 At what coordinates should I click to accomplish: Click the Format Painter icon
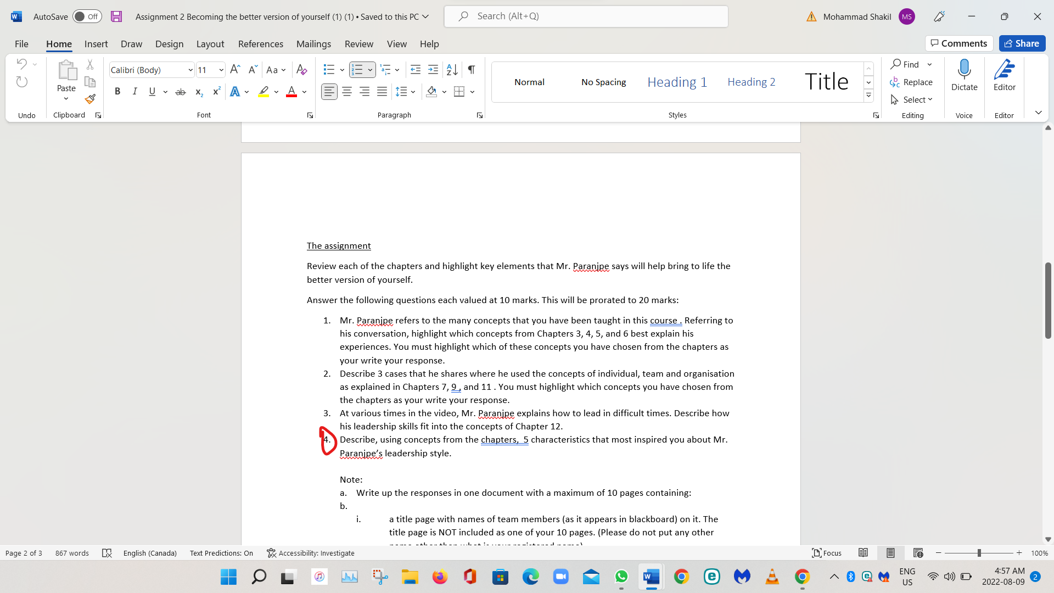click(x=90, y=99)
